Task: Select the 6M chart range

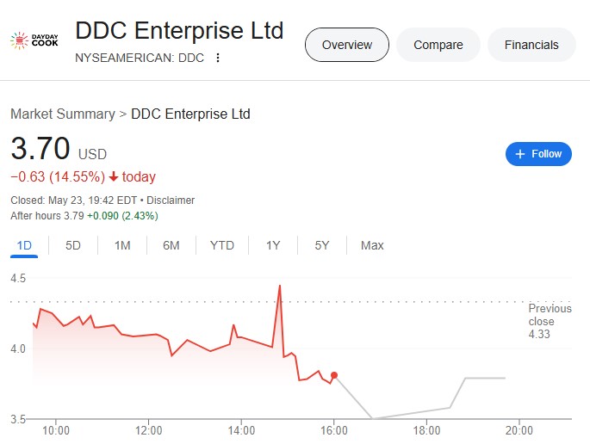Action: (171, 245)
